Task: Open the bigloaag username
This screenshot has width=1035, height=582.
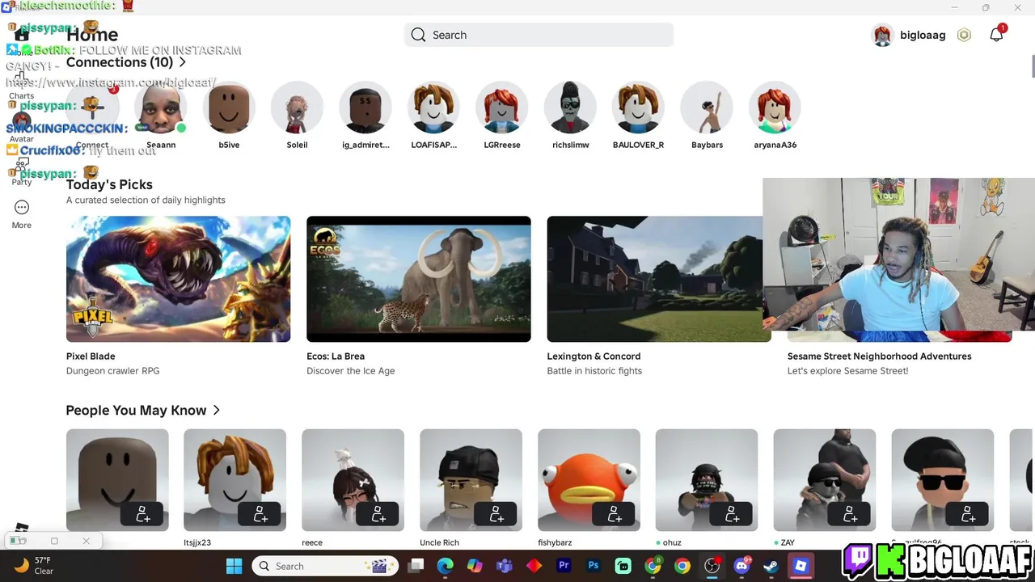Action: coord(923,35)
